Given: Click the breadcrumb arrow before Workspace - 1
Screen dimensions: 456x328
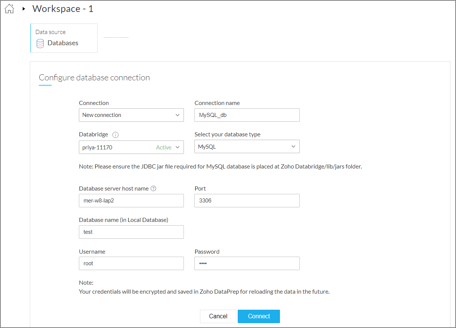Looking at the screenshot, I should [x=24, y=9].
